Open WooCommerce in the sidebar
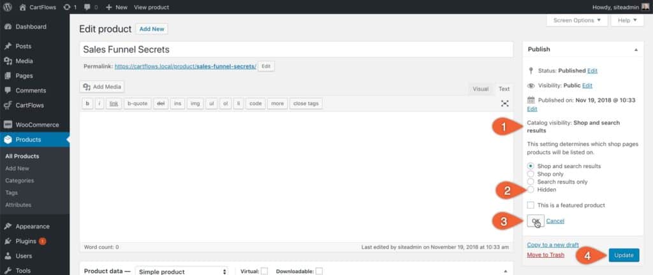The image size is (653, 275). pyautogui.click(x=37, y=125)
